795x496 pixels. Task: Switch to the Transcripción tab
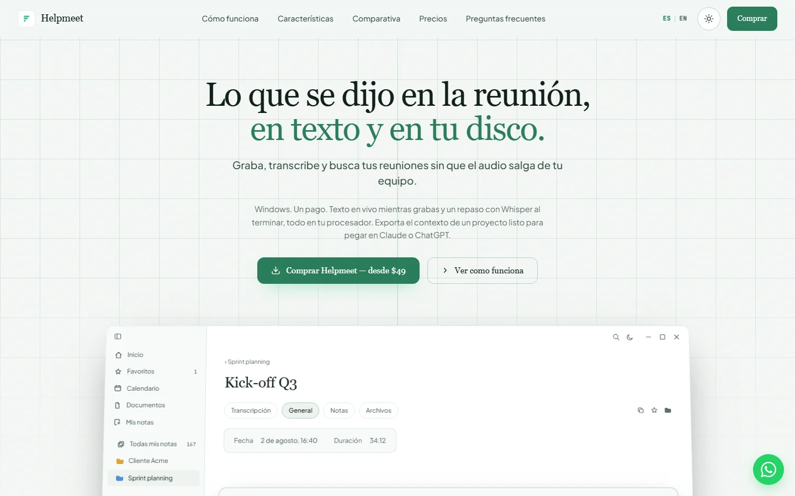tap(251, 411)
